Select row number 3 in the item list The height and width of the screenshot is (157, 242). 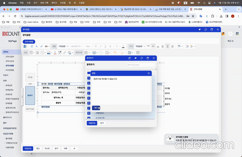pos(89,88)
